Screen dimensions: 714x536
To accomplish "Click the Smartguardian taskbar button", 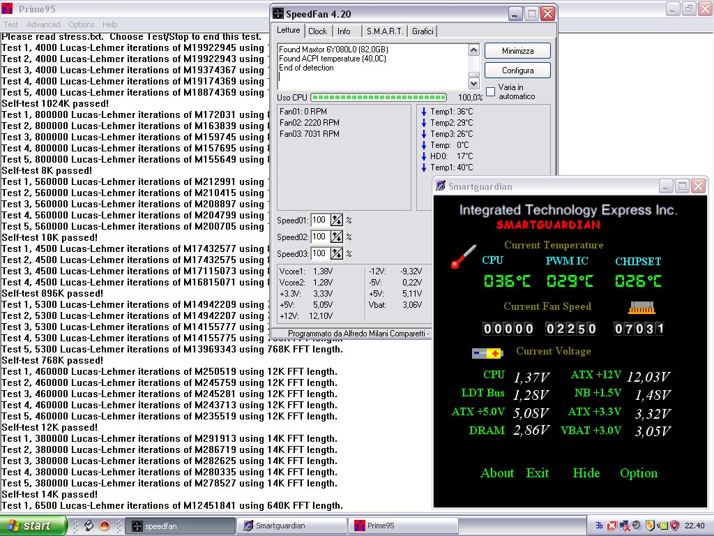I will pyautogui.click(x=291, y=526).
